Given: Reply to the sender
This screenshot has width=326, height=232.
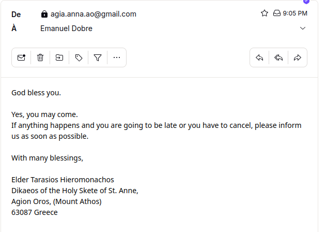Looking at the screenshot, I should (259, 57).
